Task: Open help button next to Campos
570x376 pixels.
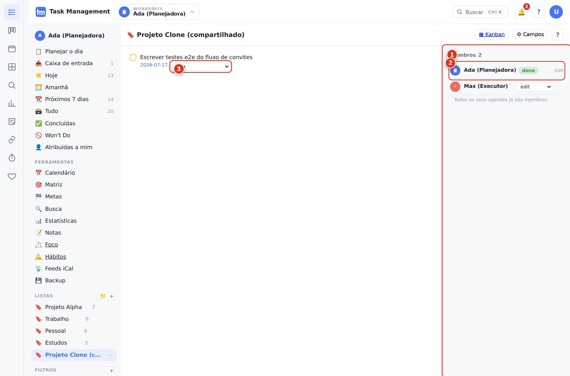Action: (558, 35)
